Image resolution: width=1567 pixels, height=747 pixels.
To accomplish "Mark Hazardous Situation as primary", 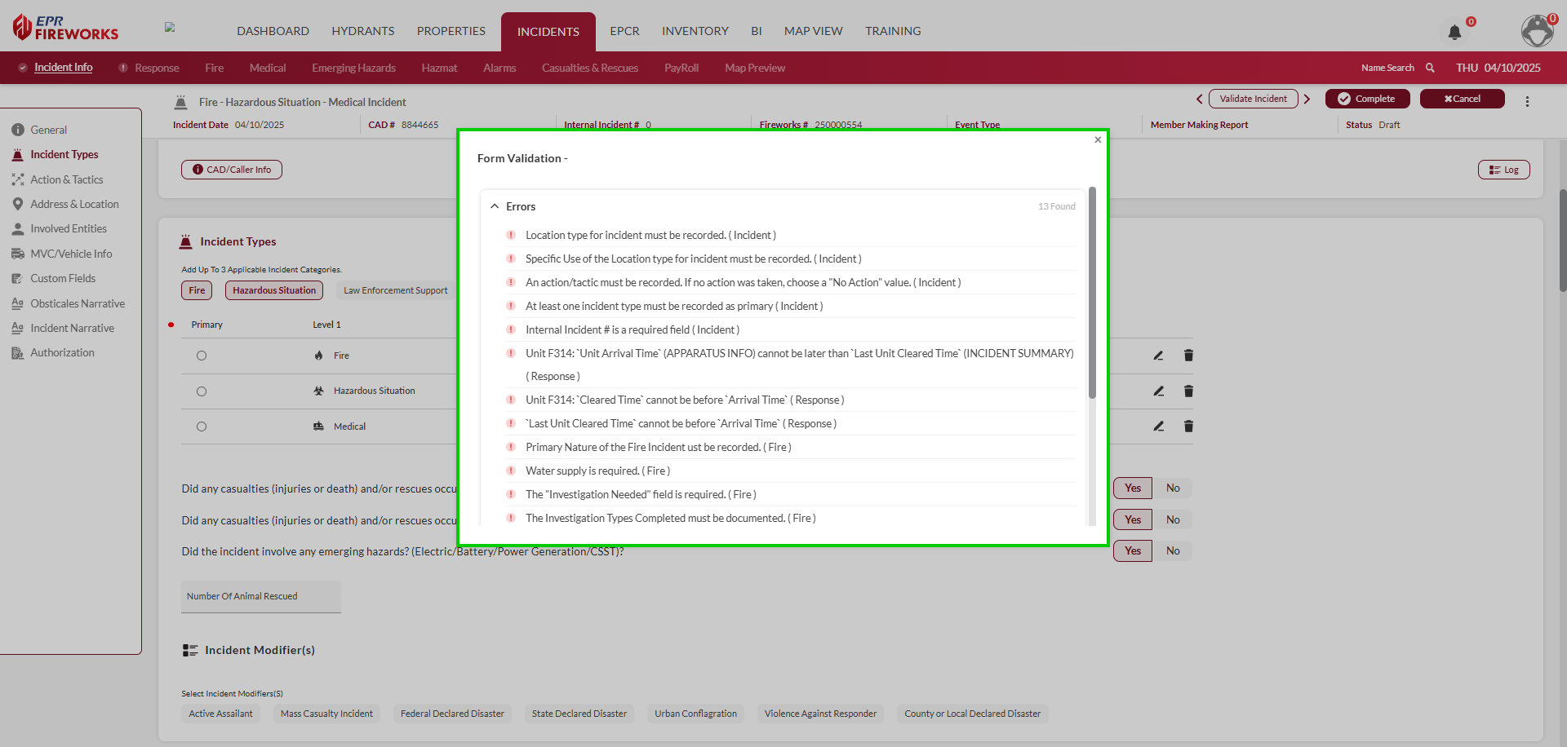I will (202, 391).
